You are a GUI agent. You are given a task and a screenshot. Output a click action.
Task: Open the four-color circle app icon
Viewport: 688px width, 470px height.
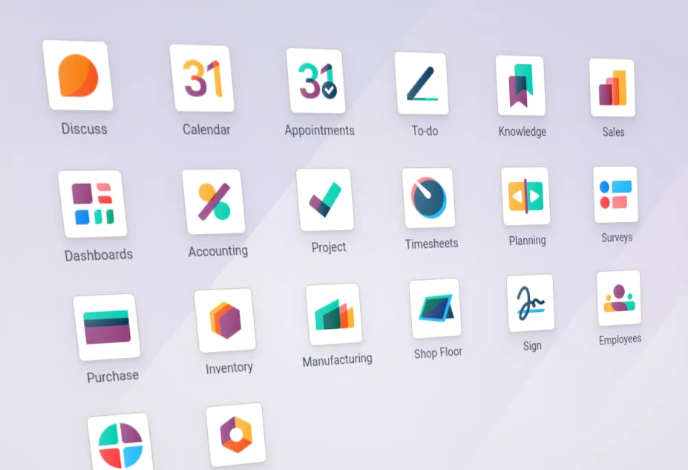point(120,443)
